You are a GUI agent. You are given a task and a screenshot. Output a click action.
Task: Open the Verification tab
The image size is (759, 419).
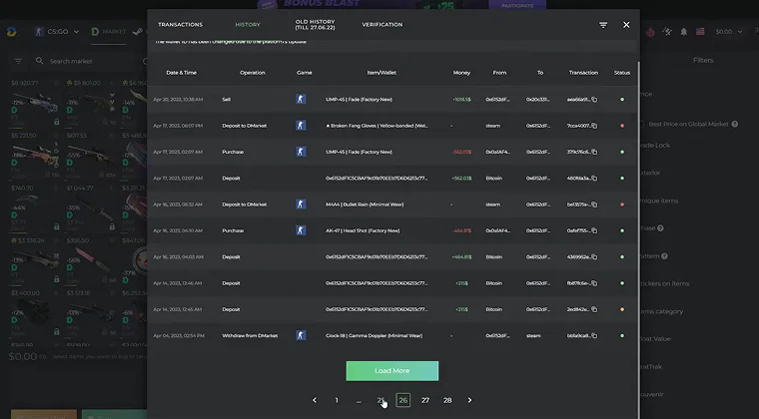coord(382,25)
